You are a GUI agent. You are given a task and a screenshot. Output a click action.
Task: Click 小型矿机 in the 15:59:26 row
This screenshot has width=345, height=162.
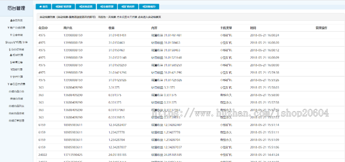(226, 80)
